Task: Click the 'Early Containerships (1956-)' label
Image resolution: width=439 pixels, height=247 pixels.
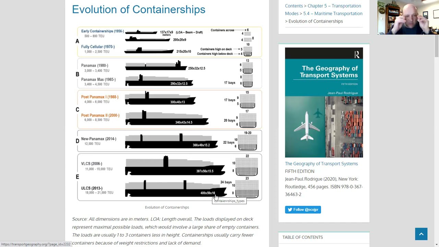Action: coord(102,31)
